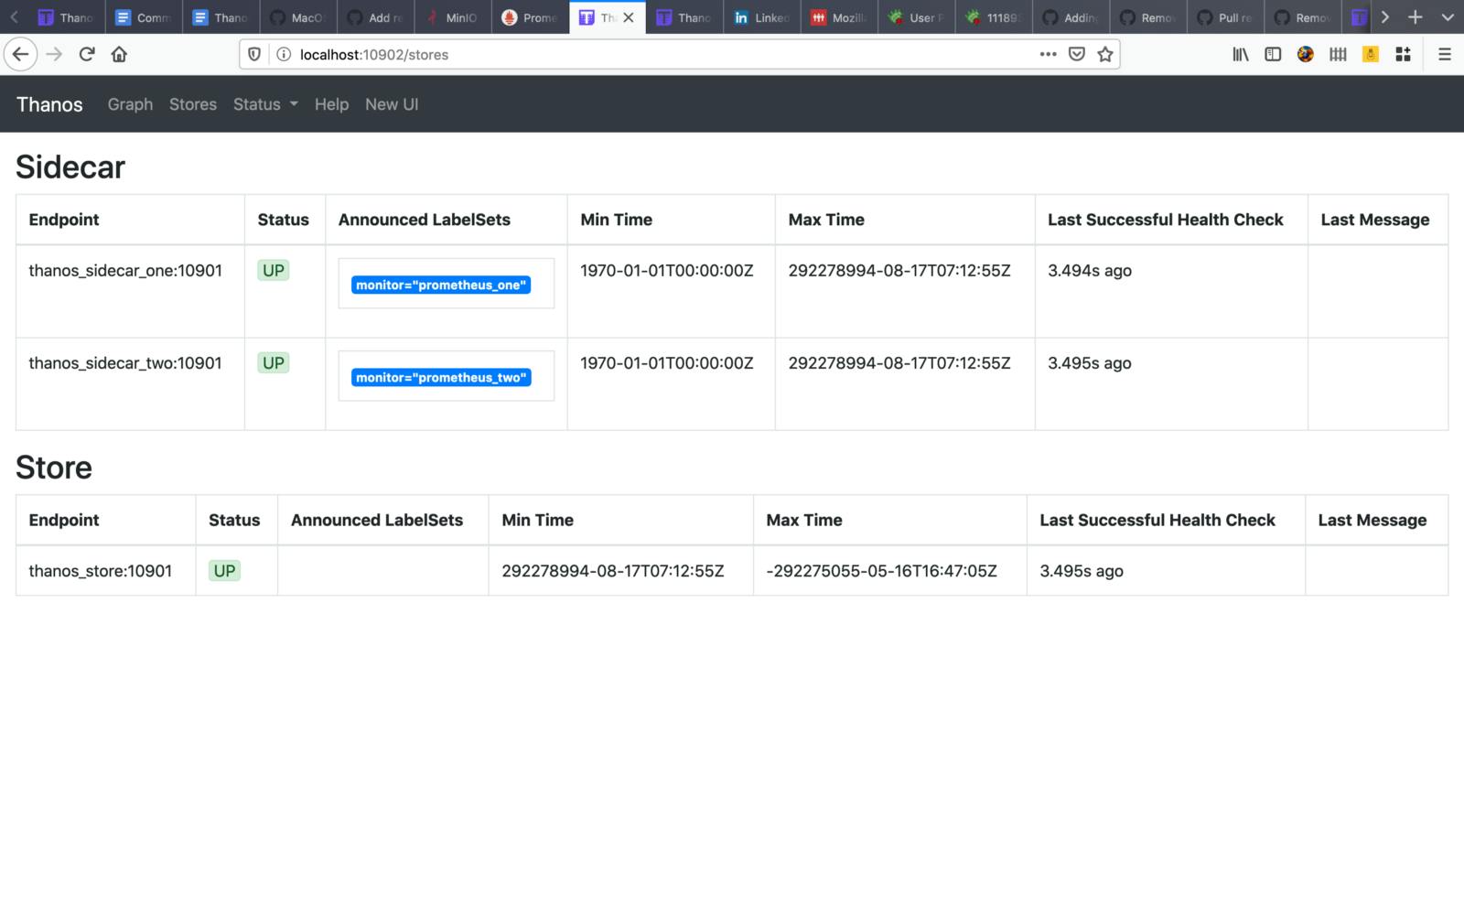This screenshot has height=915, width=1464.
Task: Switch to the MacO GitHub tab
Action: tap(298, 17)
